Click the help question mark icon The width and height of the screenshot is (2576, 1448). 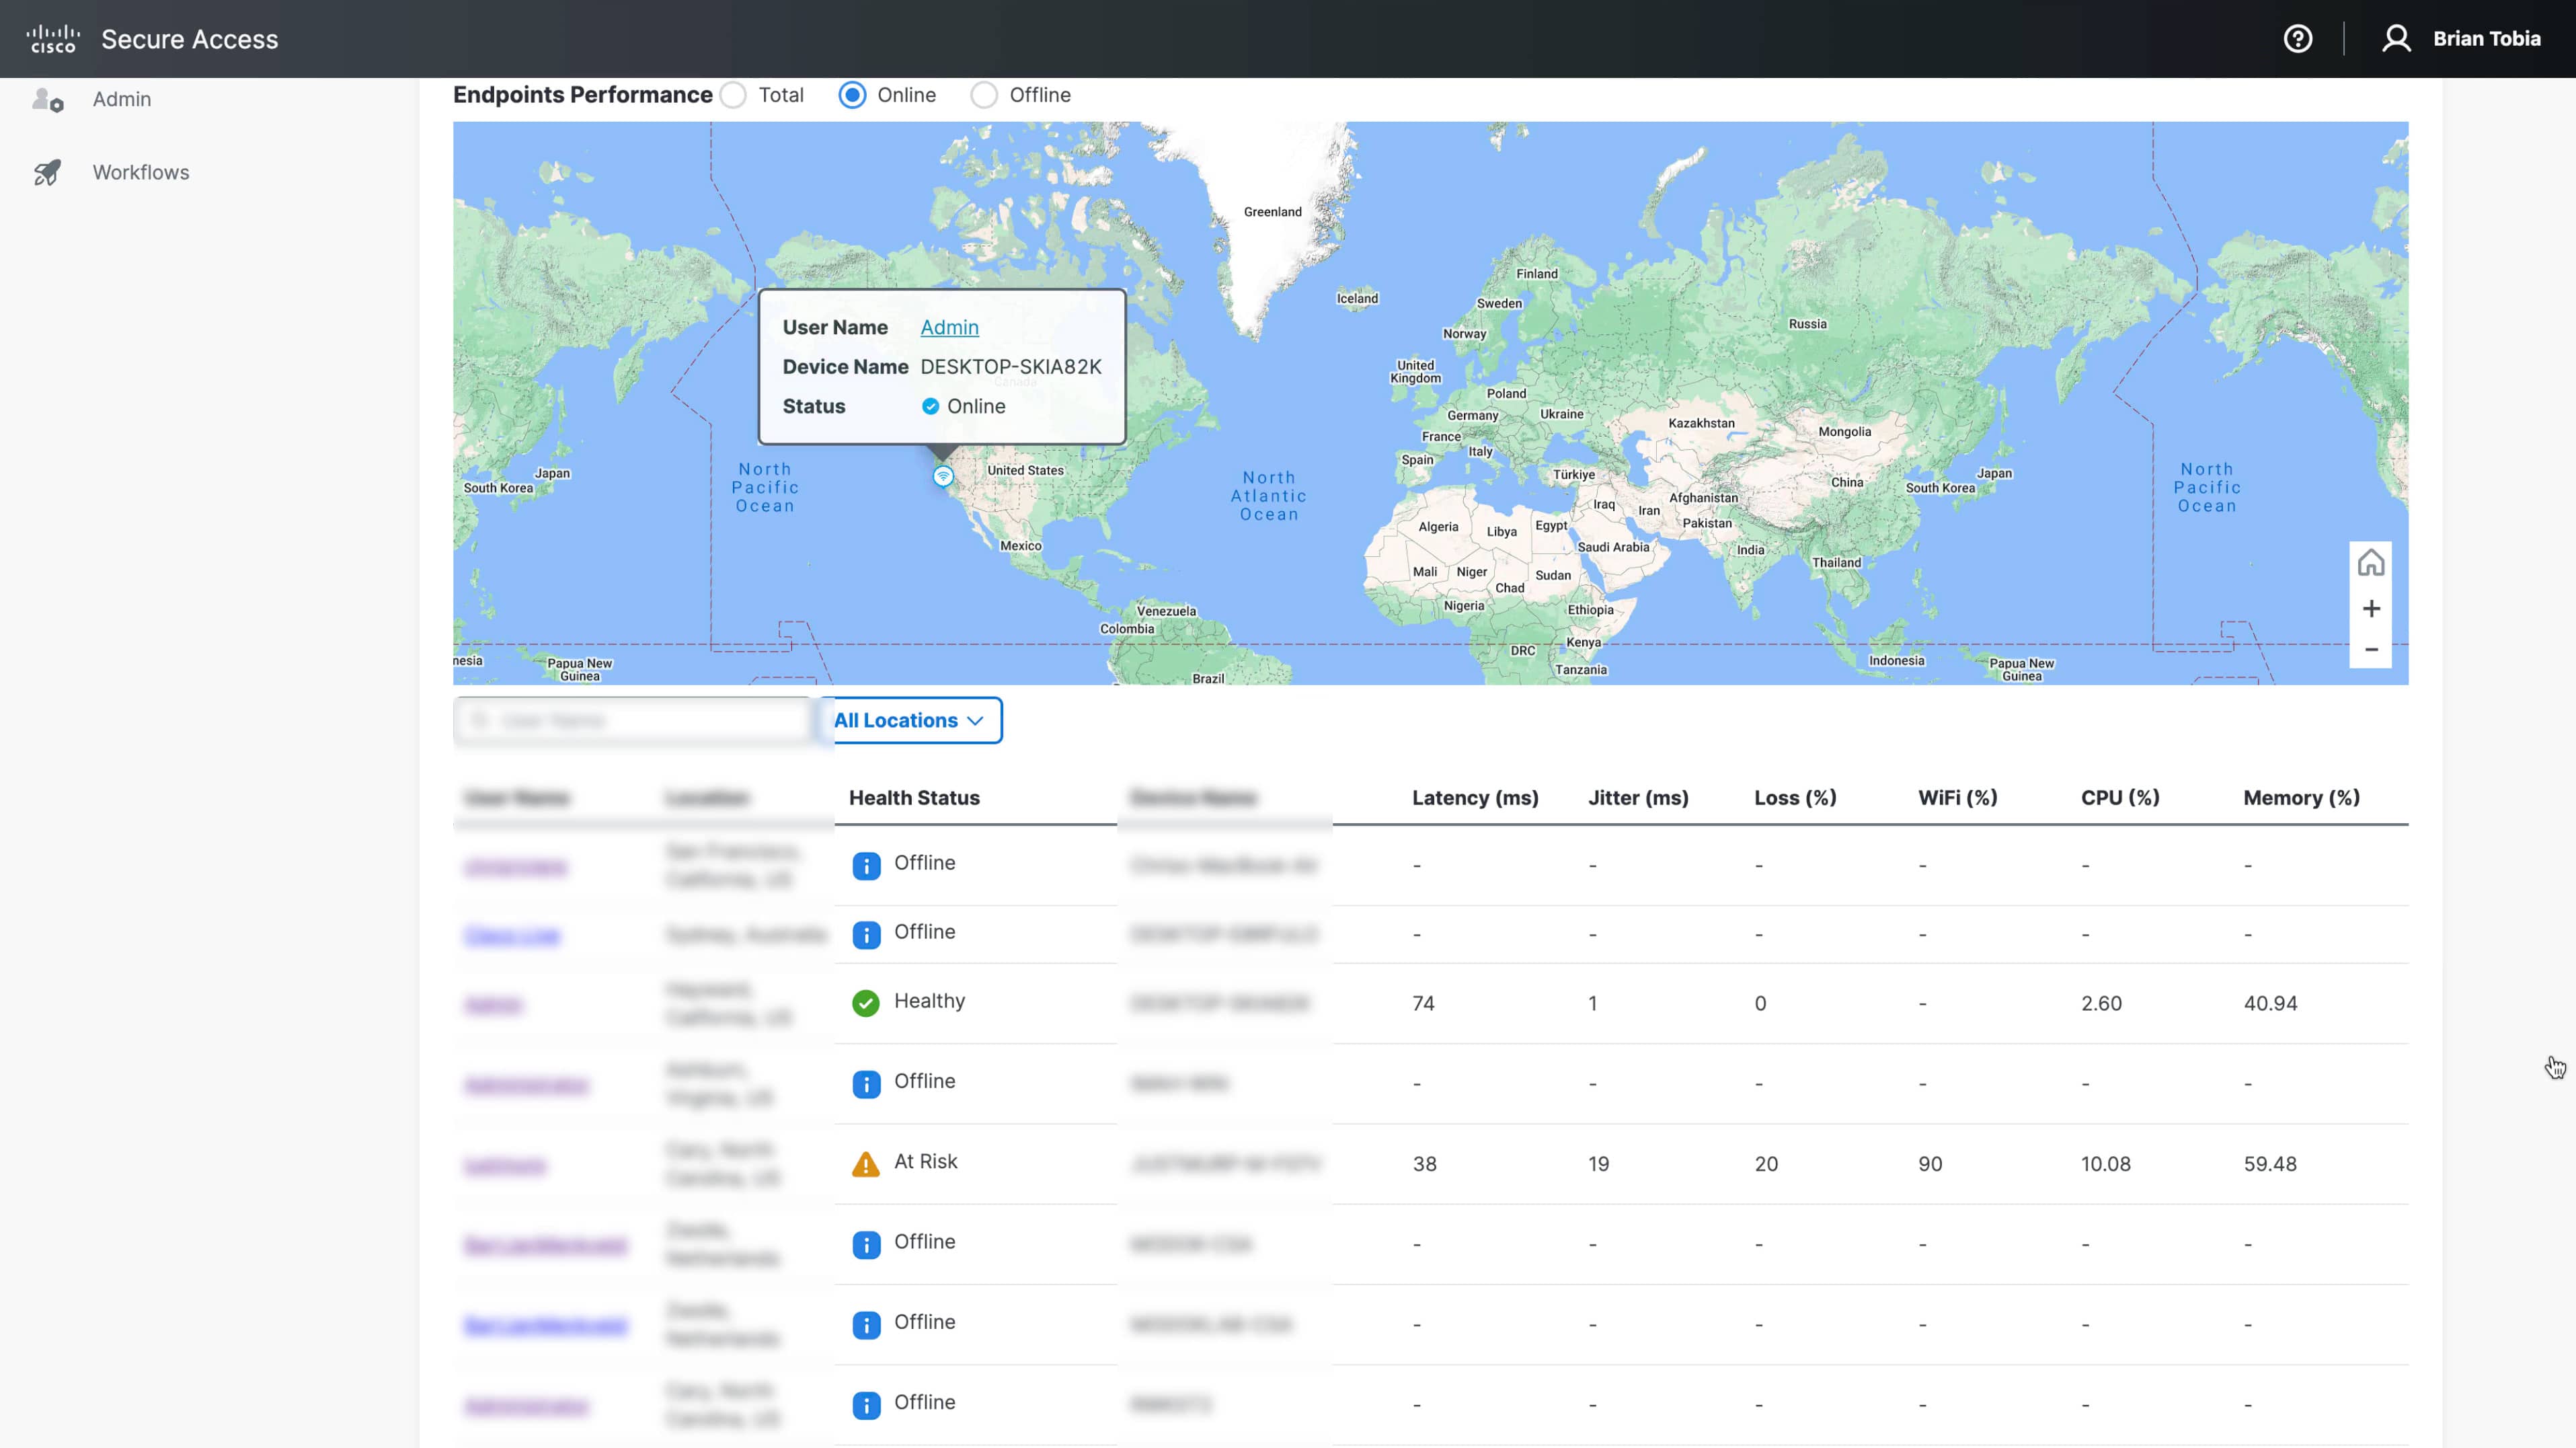point(2297,39)
